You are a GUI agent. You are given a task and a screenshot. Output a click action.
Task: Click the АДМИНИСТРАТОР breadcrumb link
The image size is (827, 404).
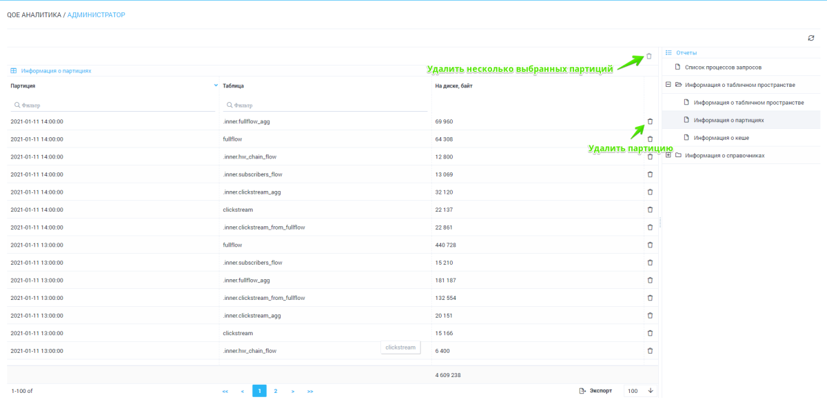(96, 14)
